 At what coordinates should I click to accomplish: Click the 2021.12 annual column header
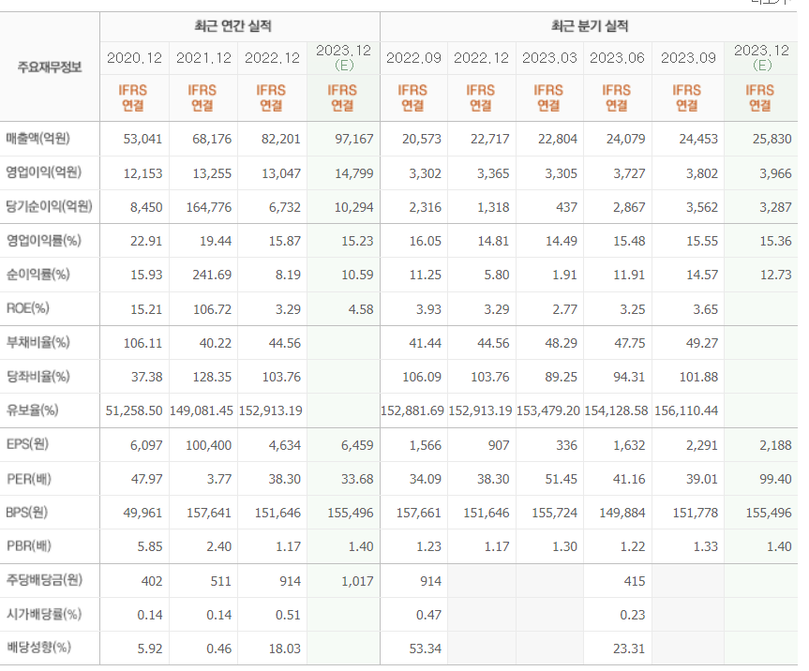point(203,58)
